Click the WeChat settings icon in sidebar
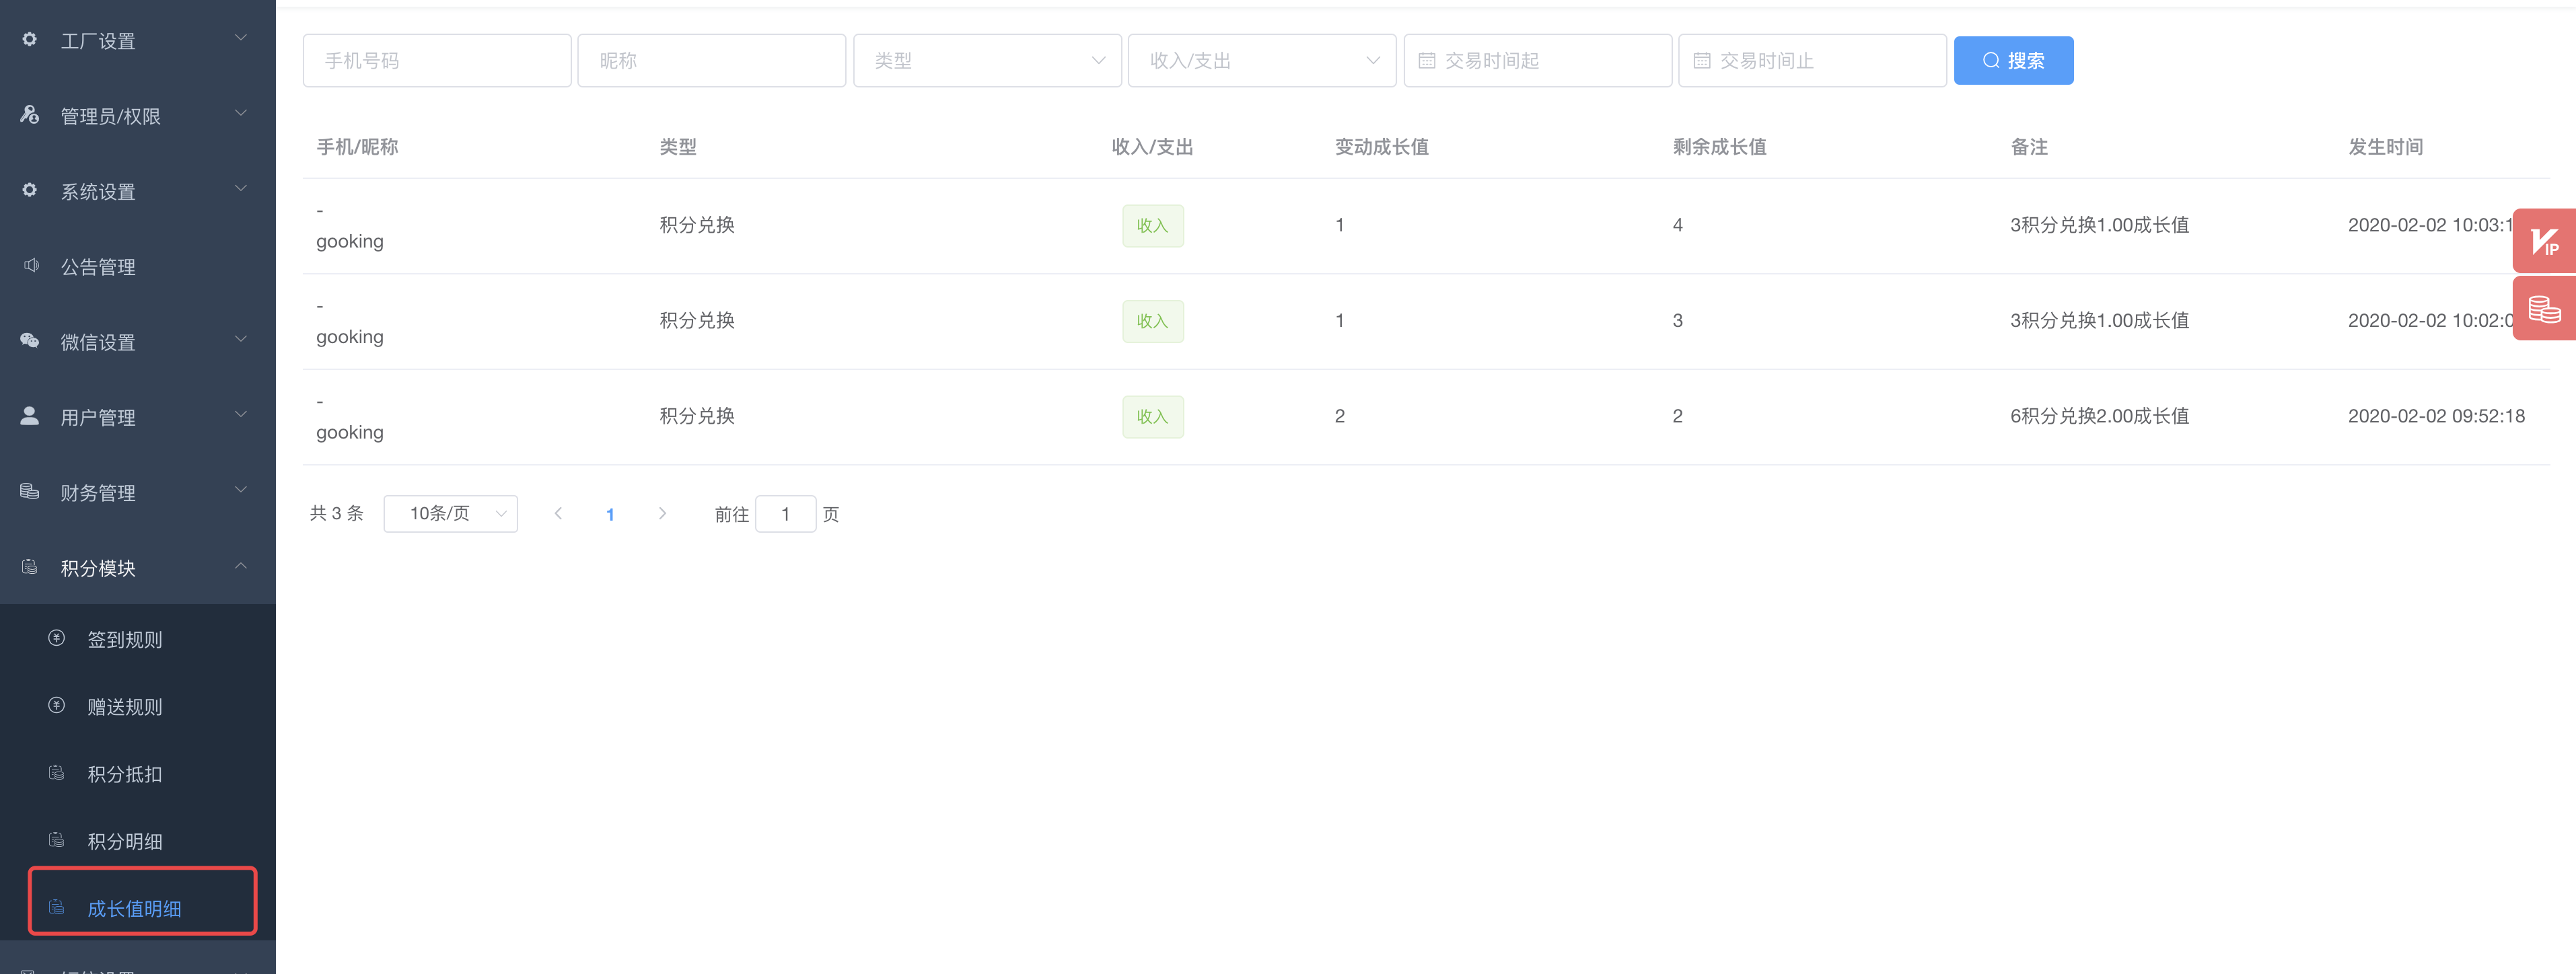The width and height of the screenshot is (2576, 974). coord(30,341)
